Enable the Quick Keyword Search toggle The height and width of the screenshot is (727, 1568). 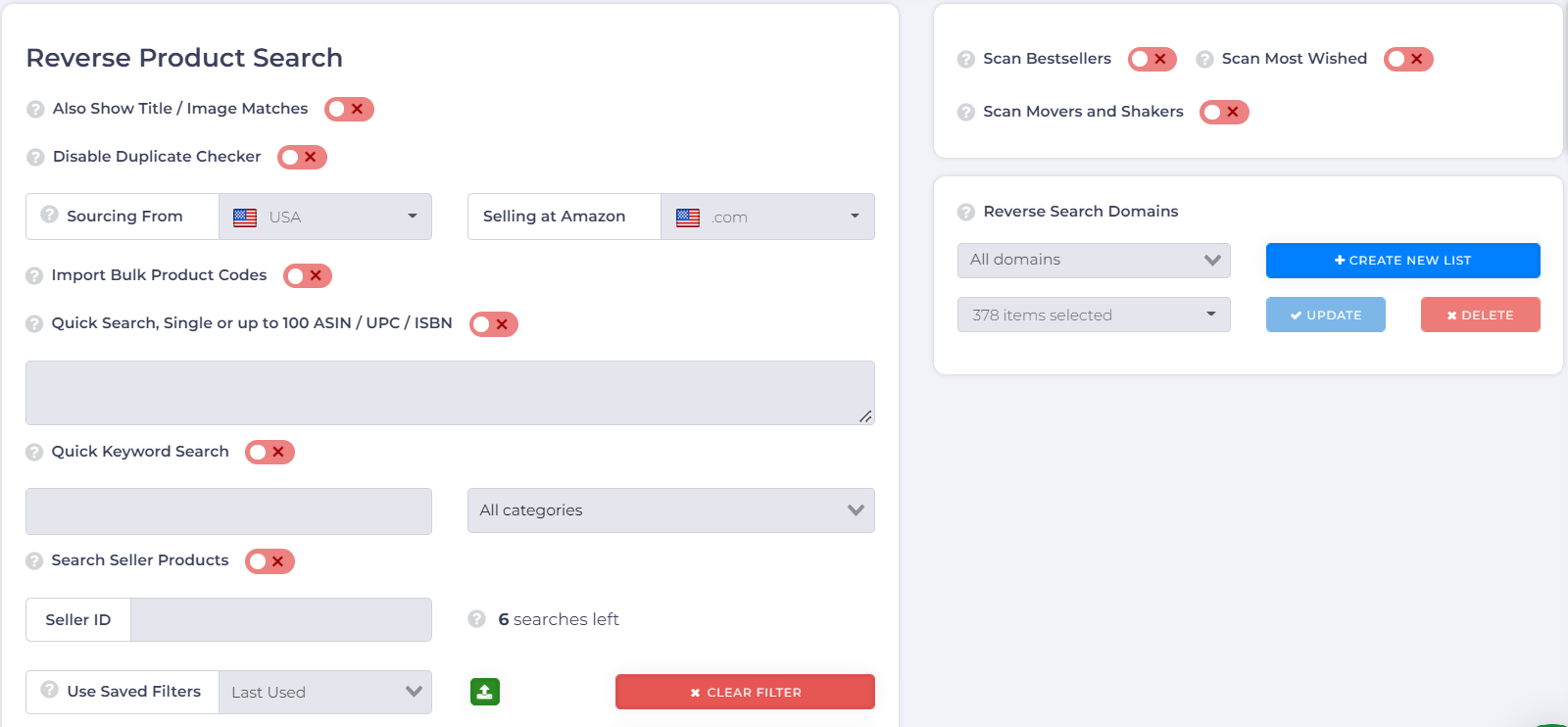tap(269, 452)
